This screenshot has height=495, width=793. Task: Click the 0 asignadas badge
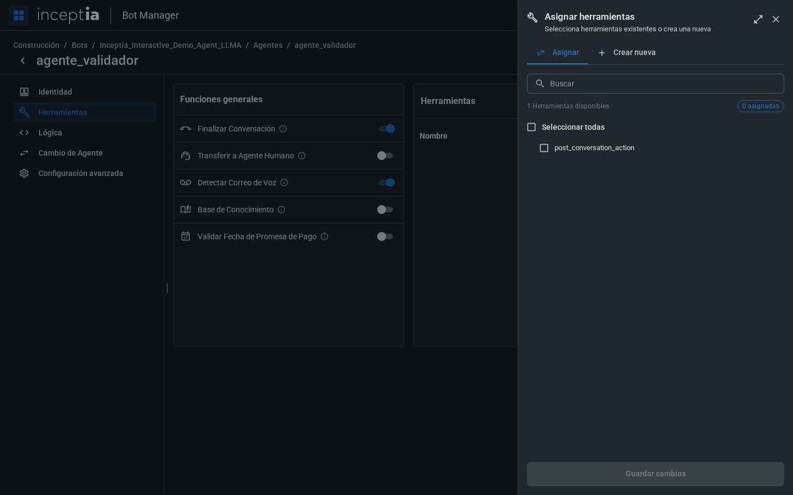pos(761,106)
